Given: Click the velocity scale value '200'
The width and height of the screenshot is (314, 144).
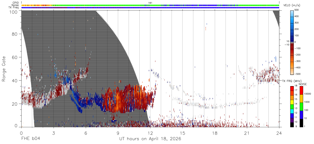Looking at the screenshot, I should (x=297, y=29).
